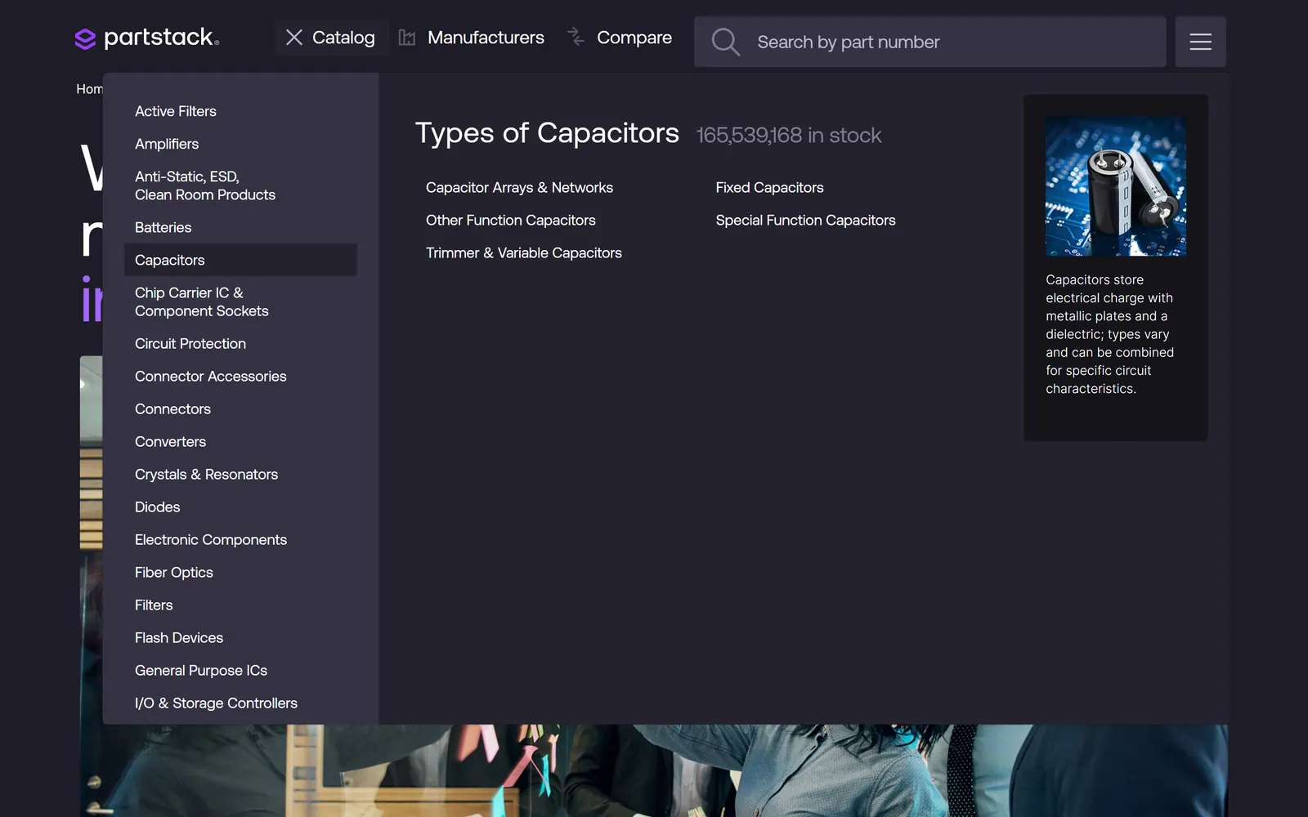The image size is (1308, 817).
Task: Click the search magnifier icon
Action: click(725, 42)
